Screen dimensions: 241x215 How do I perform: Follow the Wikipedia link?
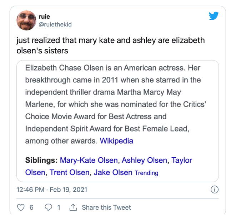pyautogui.click(x=116, y=141)
